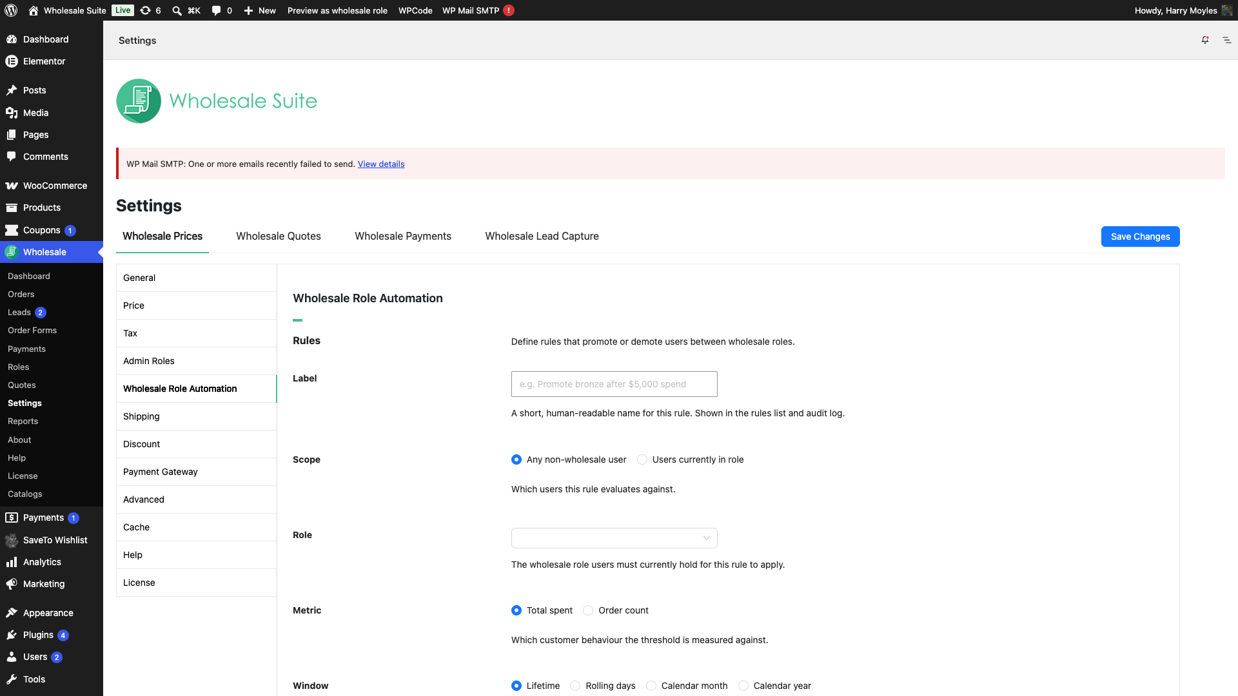The image size is (1238, 696).
Task: Click the search magnifier icon in admin bar
Action: (x=177, y=10)
